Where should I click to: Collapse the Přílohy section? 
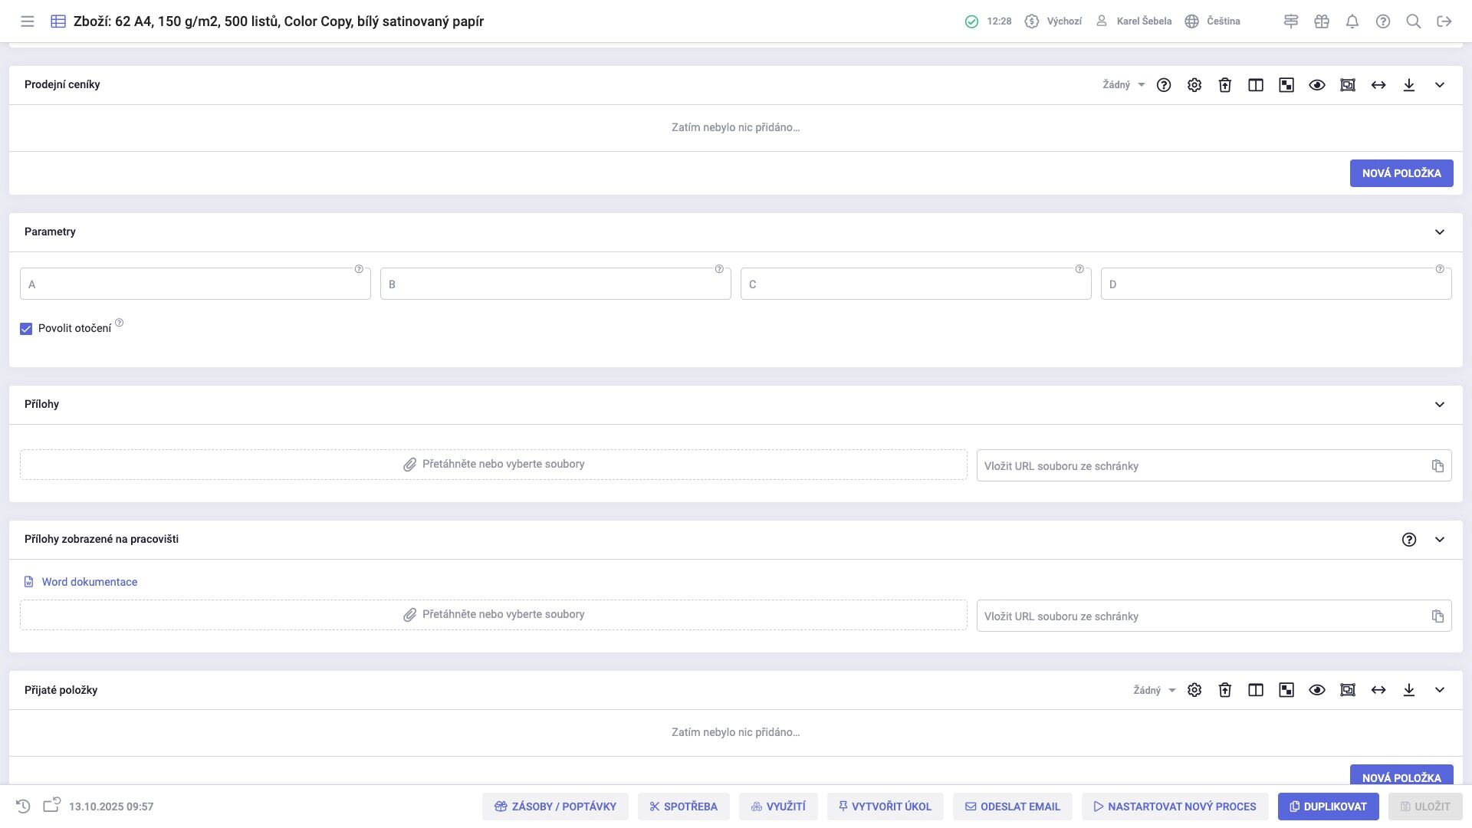point(1440,405)
